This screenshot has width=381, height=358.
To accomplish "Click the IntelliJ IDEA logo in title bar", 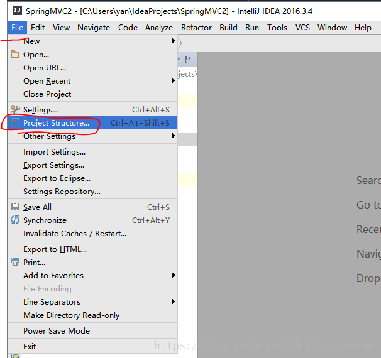I will 17,11.
